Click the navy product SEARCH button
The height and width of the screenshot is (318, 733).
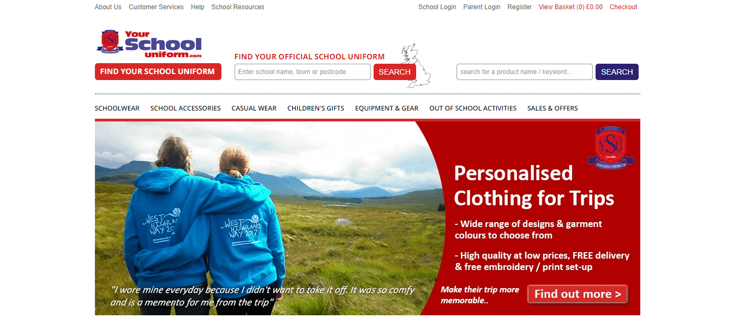click(617, 72)
